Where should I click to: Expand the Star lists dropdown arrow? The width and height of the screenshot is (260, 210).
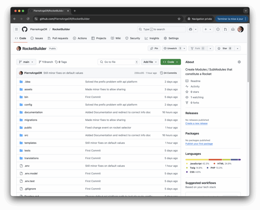pos(237,48)
